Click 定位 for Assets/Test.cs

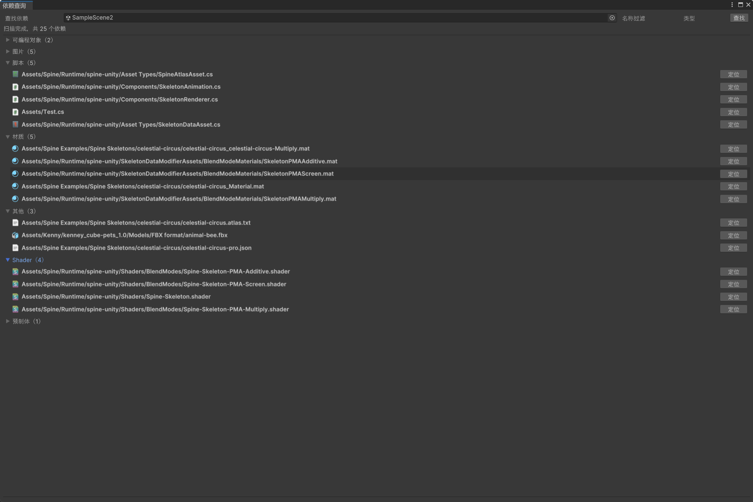click(x=733, y=112)
